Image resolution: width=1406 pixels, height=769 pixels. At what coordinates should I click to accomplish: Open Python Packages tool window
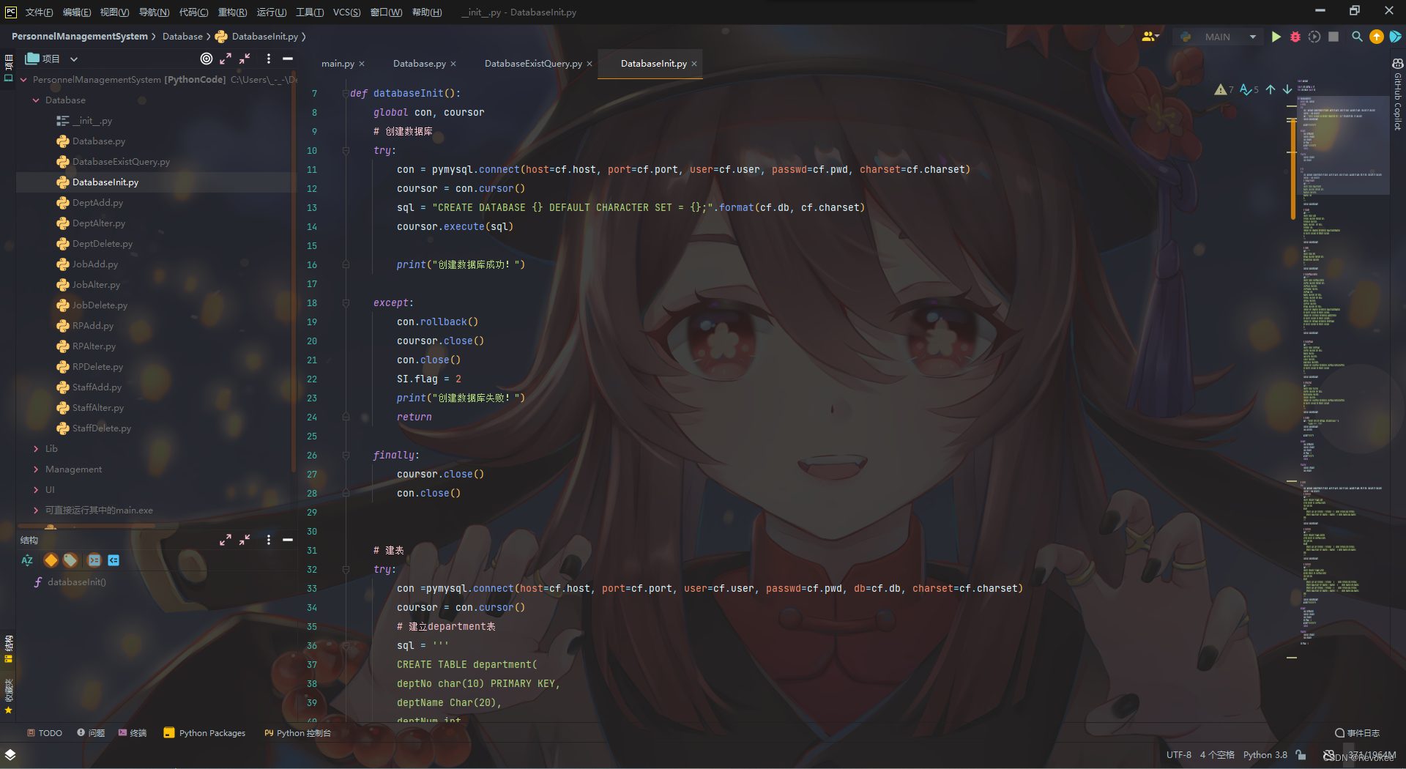(205, 733)
